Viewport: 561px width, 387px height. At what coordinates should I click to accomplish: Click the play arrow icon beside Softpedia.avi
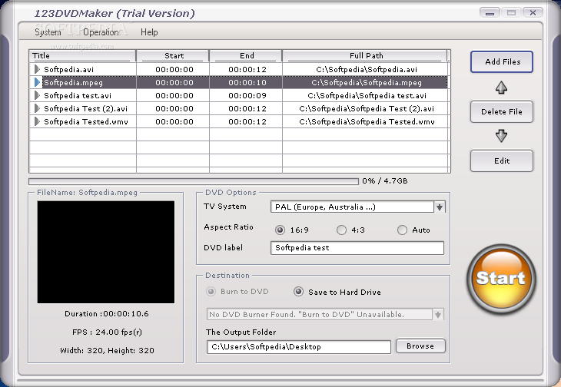(37, 69)
